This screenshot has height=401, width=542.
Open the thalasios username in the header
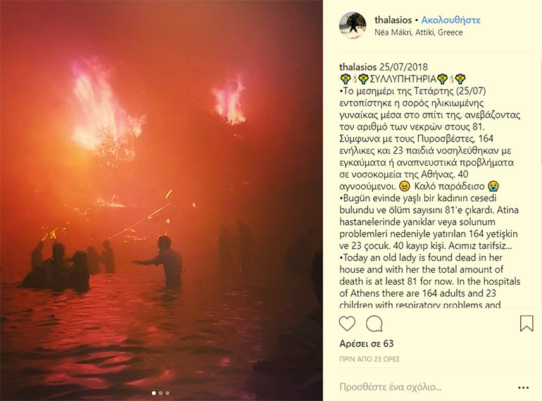(393, 20)
